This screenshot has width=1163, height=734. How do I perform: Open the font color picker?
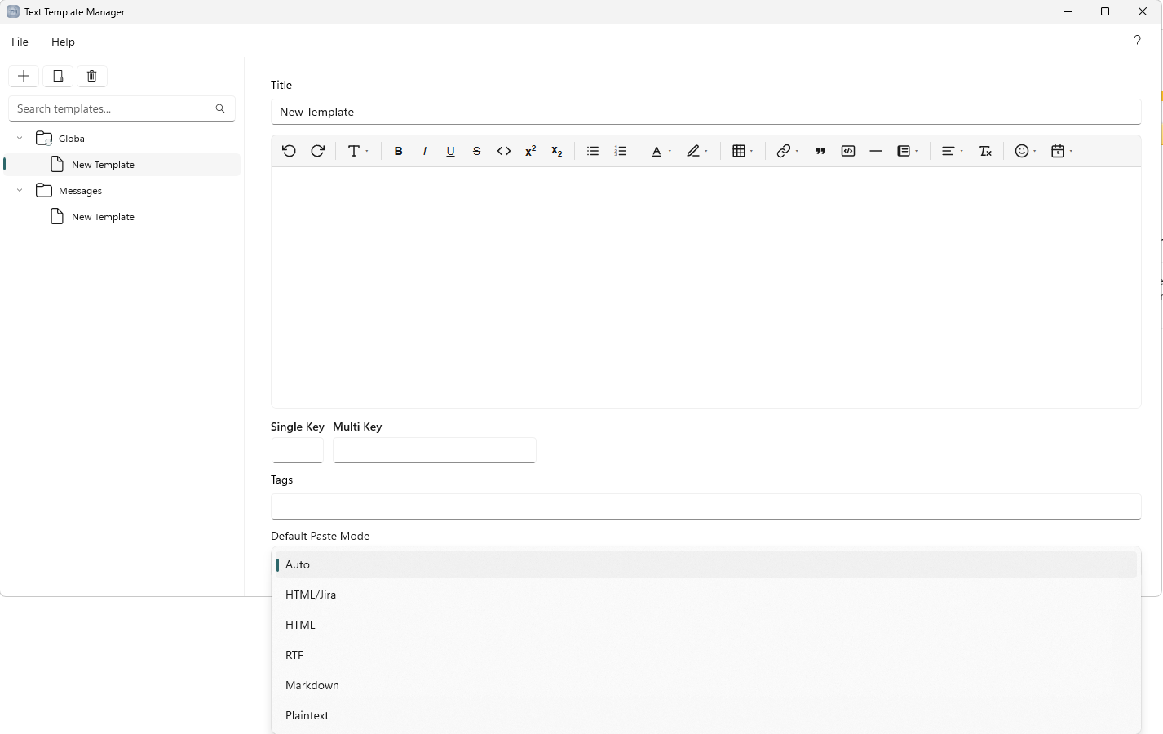click(x=661, y=151)
